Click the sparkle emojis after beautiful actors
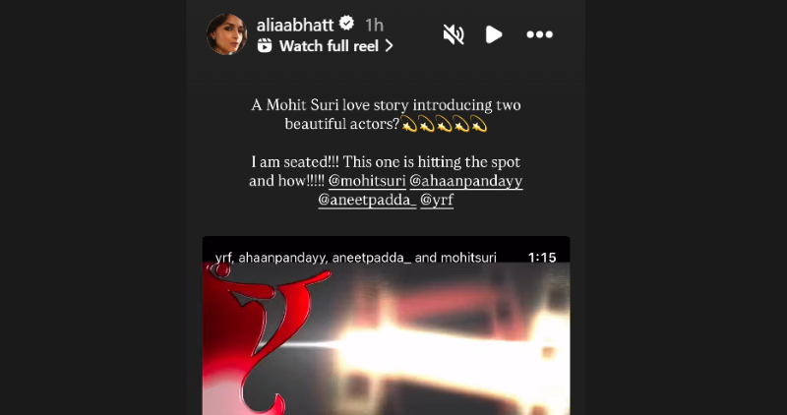This screenshot has height=415, width=787. point(445,124)
